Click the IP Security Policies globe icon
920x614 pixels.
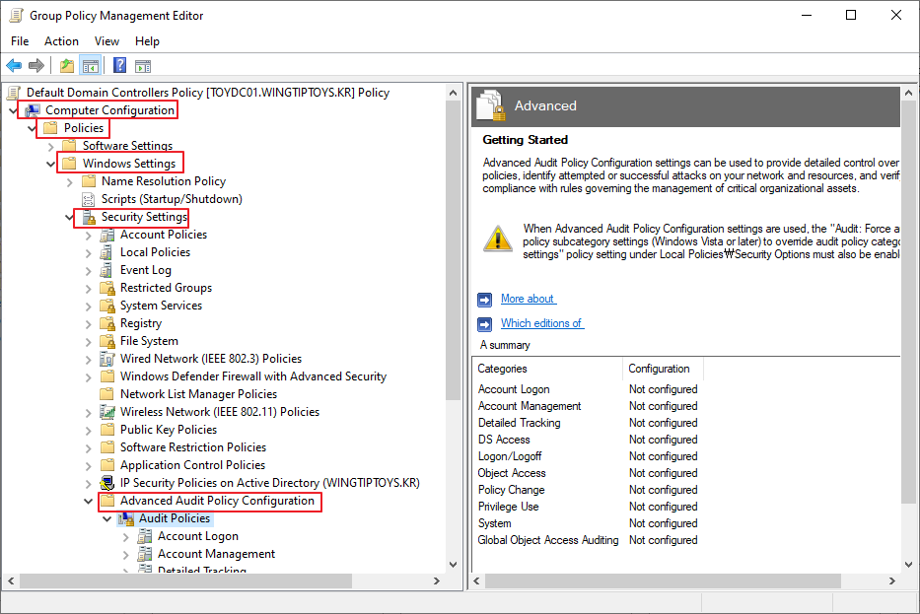(x=106, y=482)
